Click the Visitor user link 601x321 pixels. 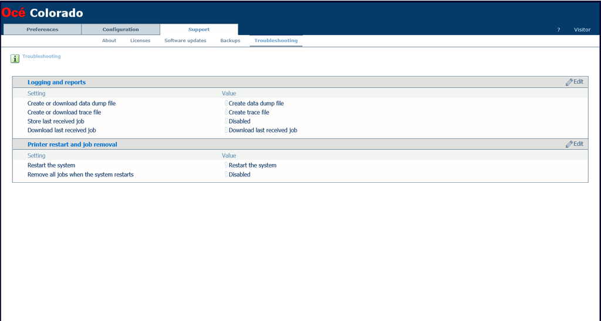(x=582, y=30)
